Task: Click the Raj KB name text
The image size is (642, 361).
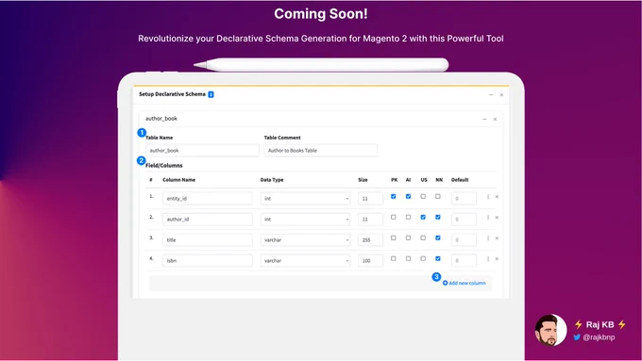Action: [600, 324]
